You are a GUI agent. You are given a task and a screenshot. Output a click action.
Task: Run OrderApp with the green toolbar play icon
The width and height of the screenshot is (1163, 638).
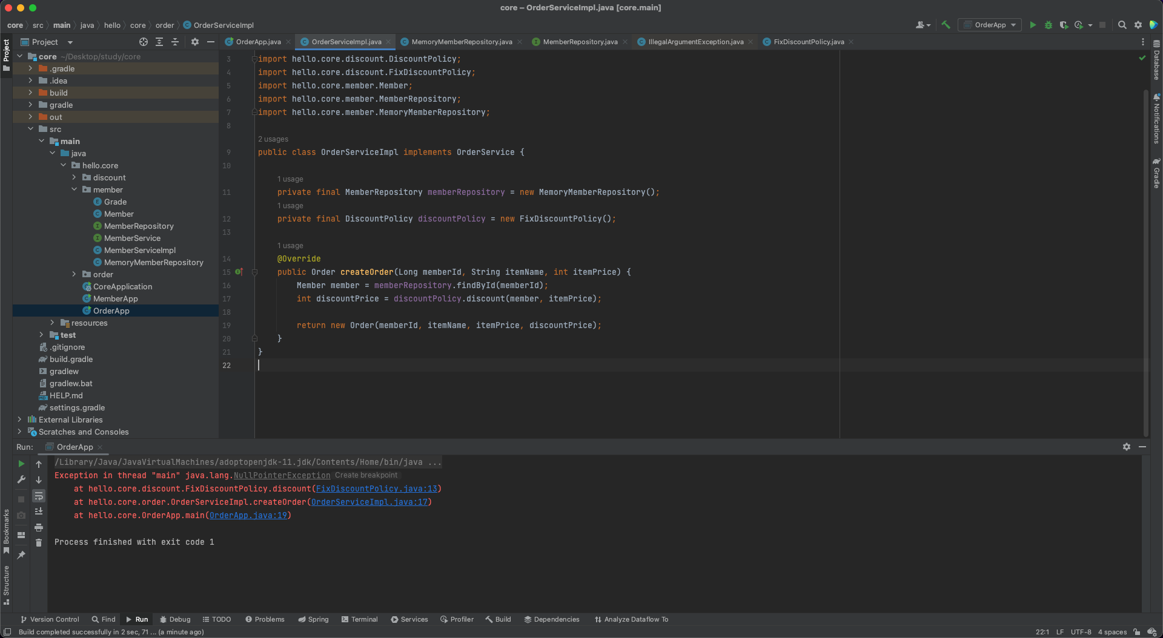tap(1033, 25)
